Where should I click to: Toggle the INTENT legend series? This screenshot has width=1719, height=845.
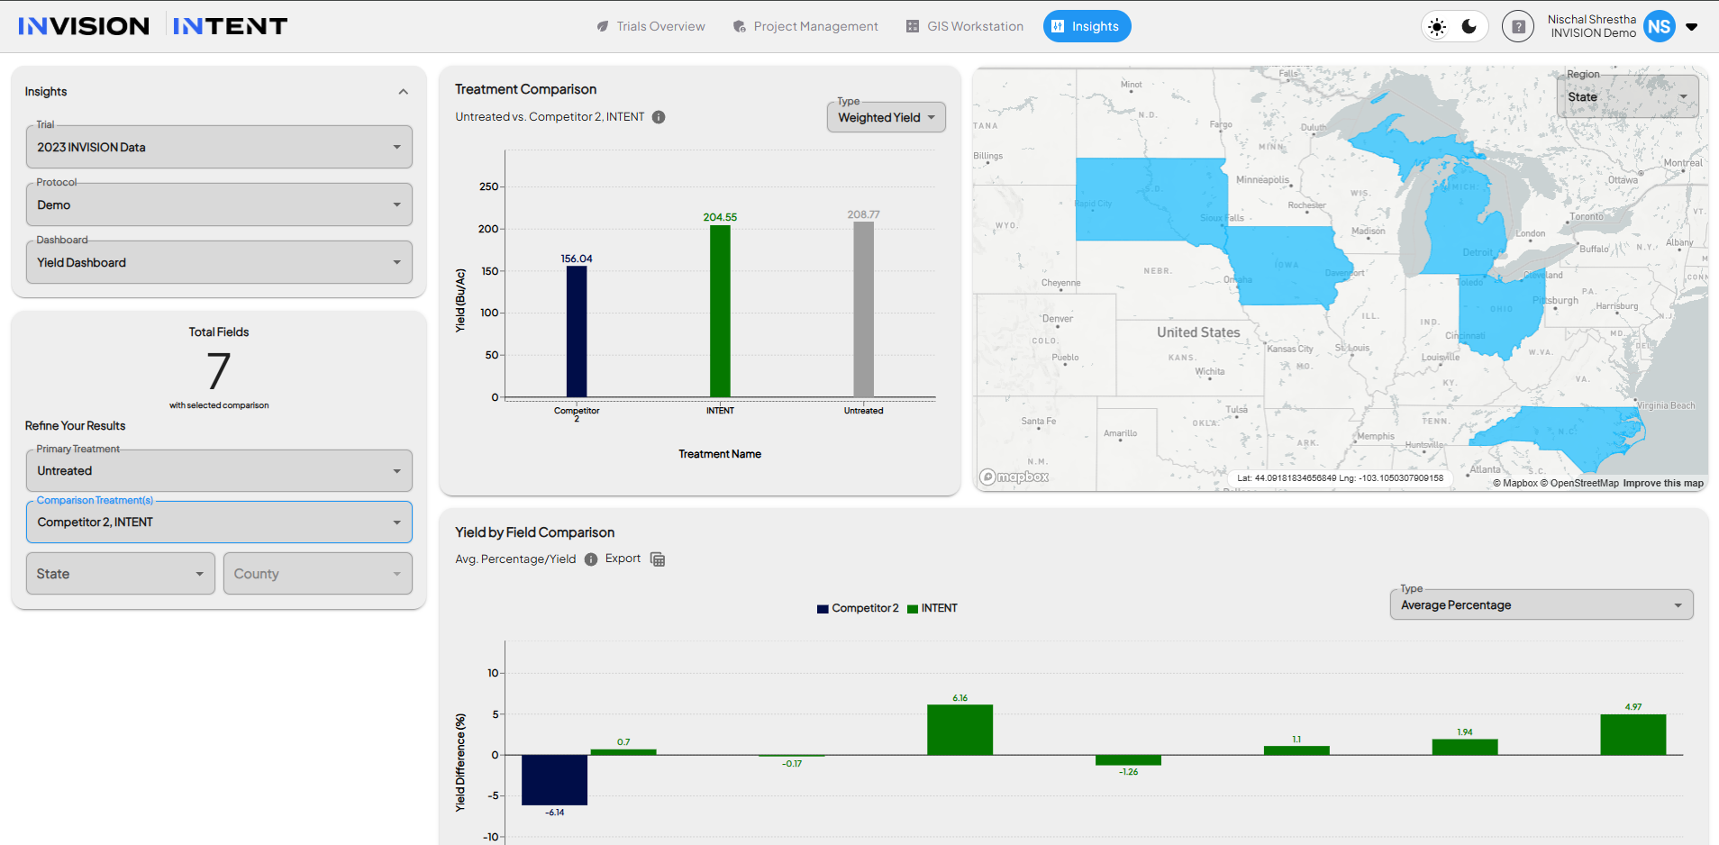[x=932, y=608]
